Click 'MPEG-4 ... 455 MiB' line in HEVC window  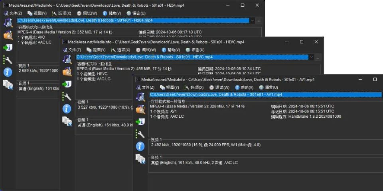[124, 69]
